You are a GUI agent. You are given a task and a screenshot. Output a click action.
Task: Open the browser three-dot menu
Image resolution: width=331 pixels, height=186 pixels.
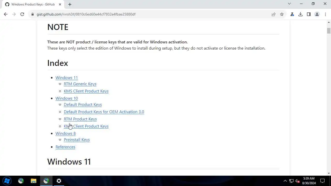point(325,14)
